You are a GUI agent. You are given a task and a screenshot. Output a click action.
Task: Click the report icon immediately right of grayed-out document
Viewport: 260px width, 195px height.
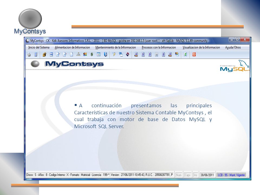(163, 54)
